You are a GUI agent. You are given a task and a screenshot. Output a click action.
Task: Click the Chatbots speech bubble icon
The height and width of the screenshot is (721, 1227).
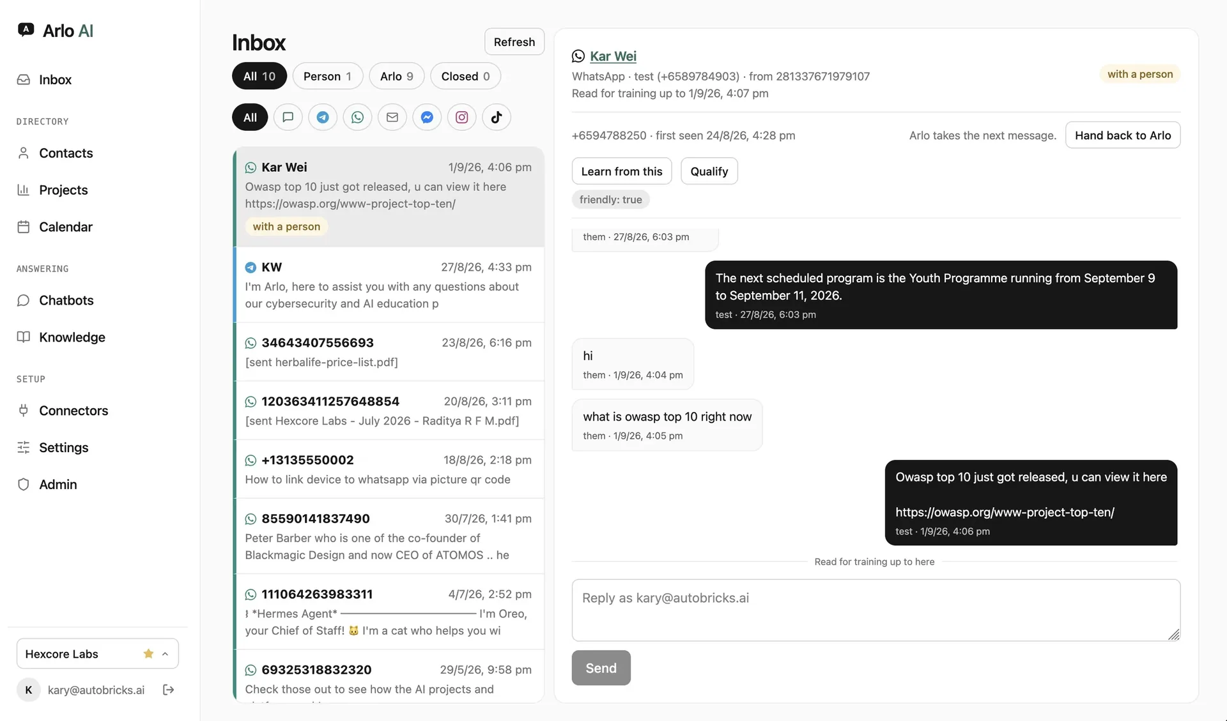tap(24, 301)
